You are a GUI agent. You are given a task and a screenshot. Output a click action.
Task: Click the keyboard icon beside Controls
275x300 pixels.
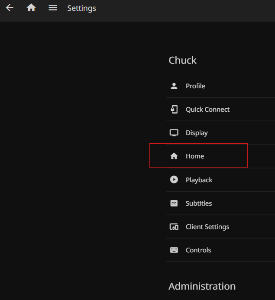coord(174,250)
